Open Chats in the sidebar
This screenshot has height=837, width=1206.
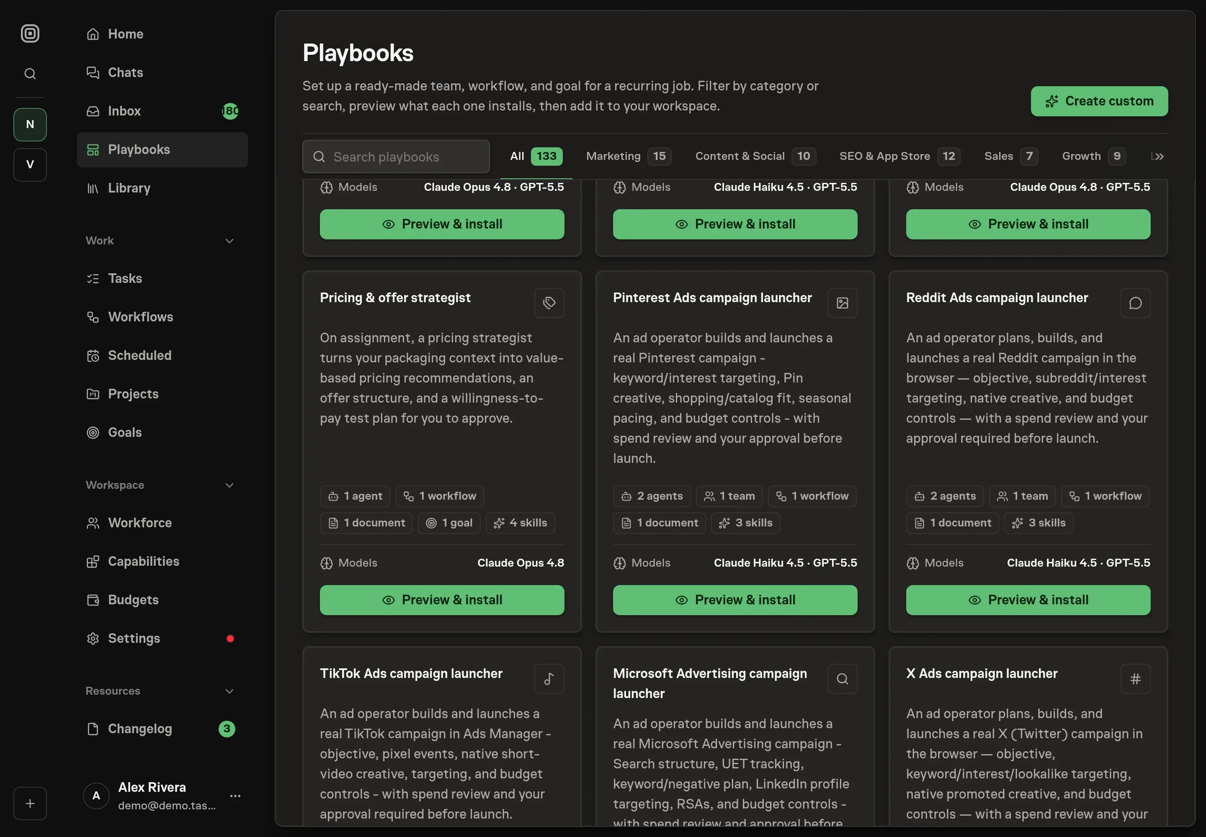point(162,72)
